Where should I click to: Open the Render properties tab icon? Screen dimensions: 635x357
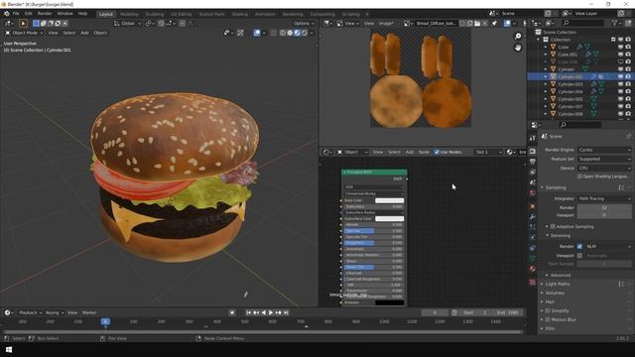click(533, 151)
